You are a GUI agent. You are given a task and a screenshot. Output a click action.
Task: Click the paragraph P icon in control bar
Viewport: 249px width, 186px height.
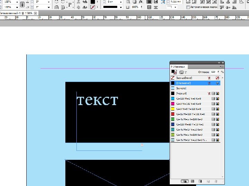[x=70, y=4]
